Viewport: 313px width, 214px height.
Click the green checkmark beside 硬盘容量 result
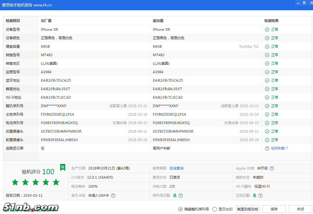[267, 46]
